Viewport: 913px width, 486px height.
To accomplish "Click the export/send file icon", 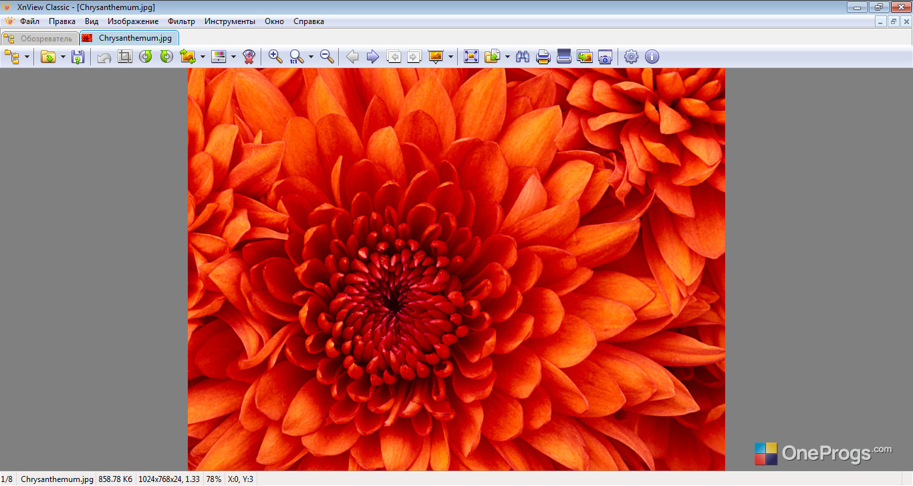I will (493, 57).
